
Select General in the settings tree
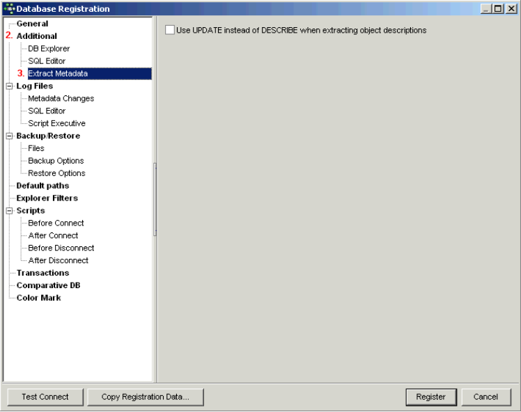[32, 24]
